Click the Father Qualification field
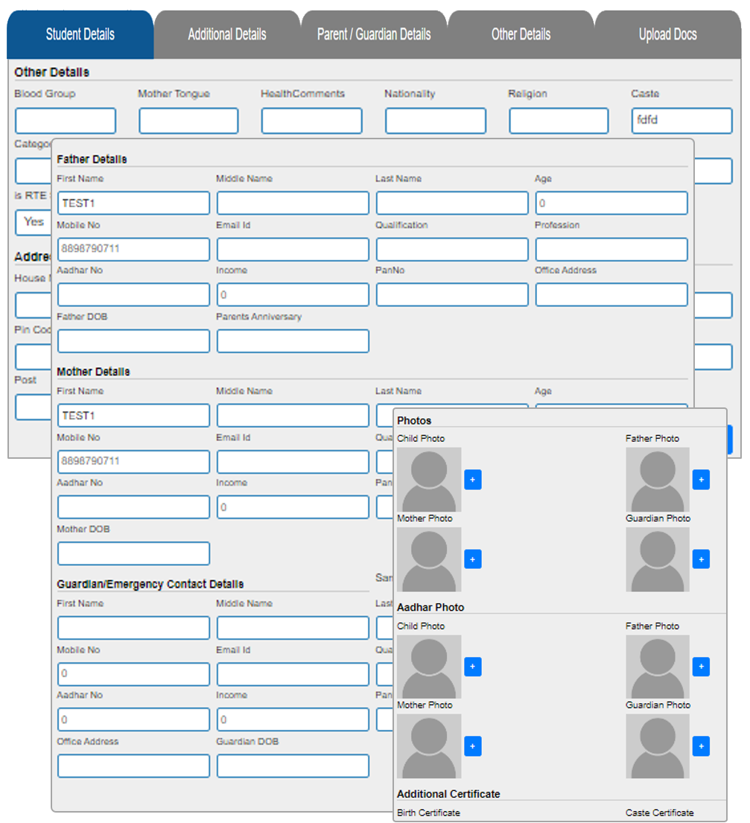Viewport: 750px width, 823px height. [x=452, y=250]
